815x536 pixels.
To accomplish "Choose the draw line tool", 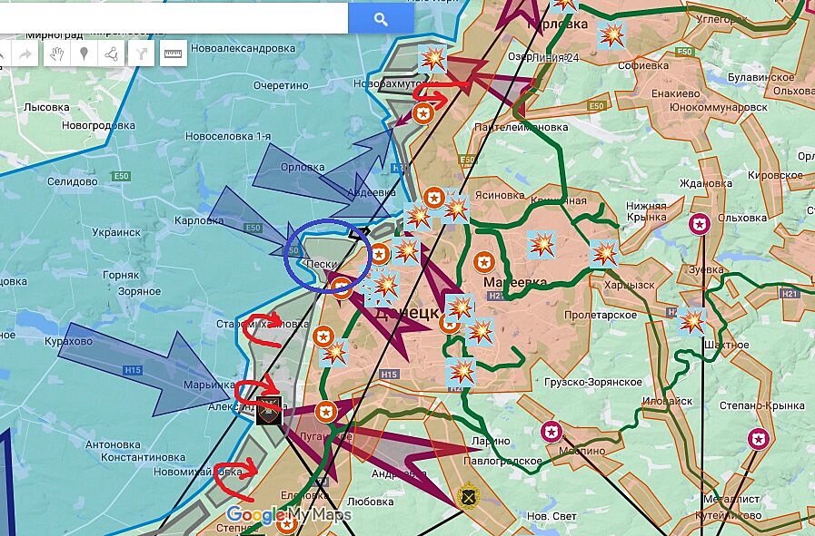I will (x=112, y=54).
